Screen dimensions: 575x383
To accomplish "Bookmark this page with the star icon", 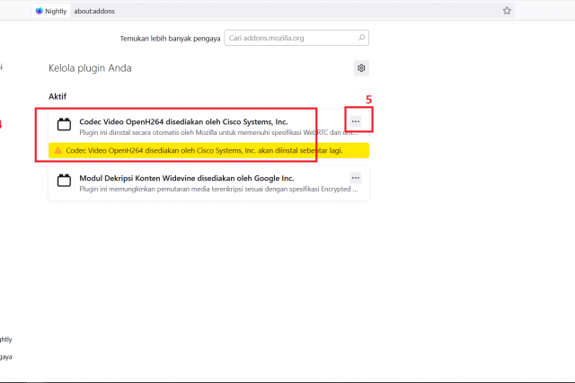I will coord(507,11).
